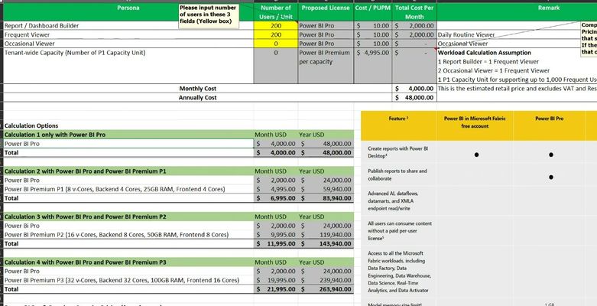This screenshot has height=306, width=597.
Task: Click the 'Persona' column header
Action: pyautogui.click(x=128, y=11)
